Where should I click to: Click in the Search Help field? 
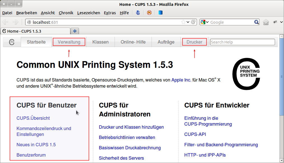click(242, 42)
